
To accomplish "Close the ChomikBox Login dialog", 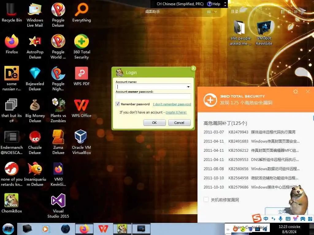I will [193, 68].
